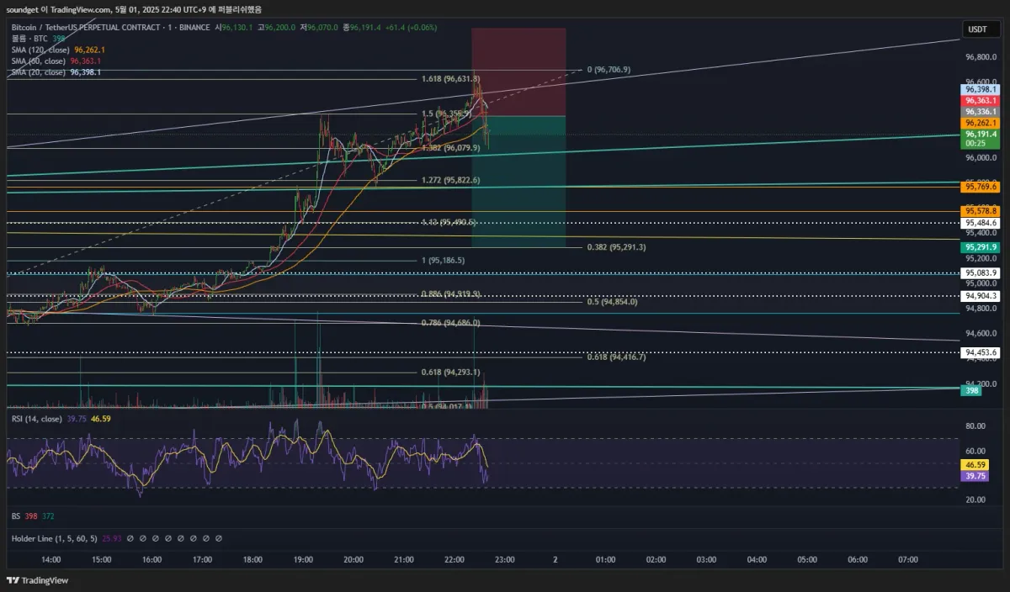Click the purple 39.75 RSI axis tag
This screenshot has width=1010, height=592.
pyautogui.click(x=975, y=476)
